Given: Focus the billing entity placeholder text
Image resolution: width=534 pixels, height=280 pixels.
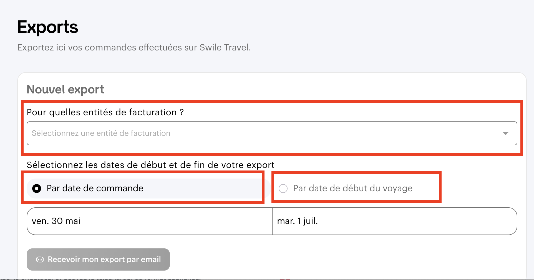Looking at the screenshot, I should [101, 133].
